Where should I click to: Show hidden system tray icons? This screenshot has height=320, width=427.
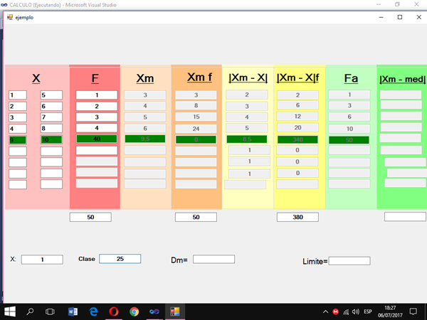pyautogui.click(x=325, y=311)
